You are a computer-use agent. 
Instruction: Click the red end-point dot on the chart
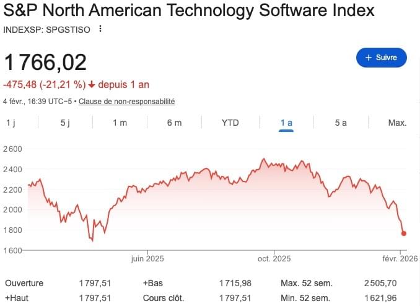tap(404, 234)
